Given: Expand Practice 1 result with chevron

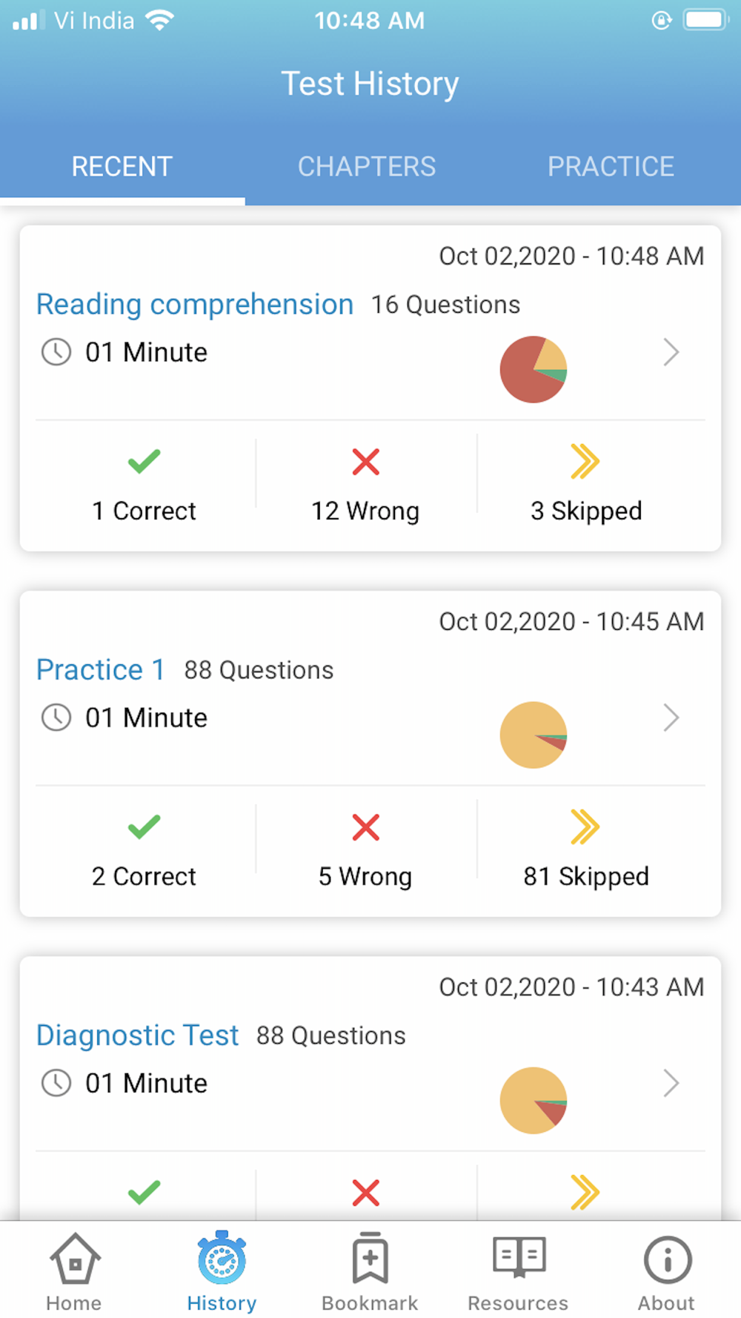Looking at the screenshot, I should (671, 718).
